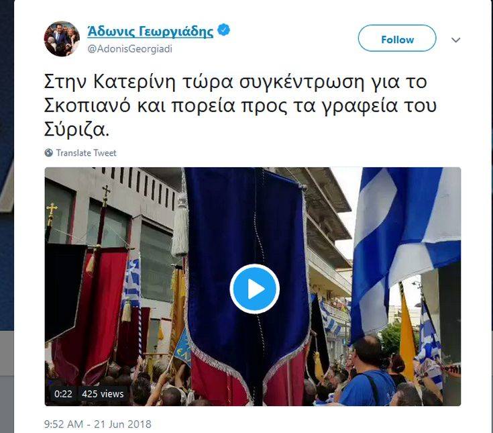The height and width of the screenshot is (433, 493).
Task: Click the 0:22 video duration label
Action: [63, 394]
